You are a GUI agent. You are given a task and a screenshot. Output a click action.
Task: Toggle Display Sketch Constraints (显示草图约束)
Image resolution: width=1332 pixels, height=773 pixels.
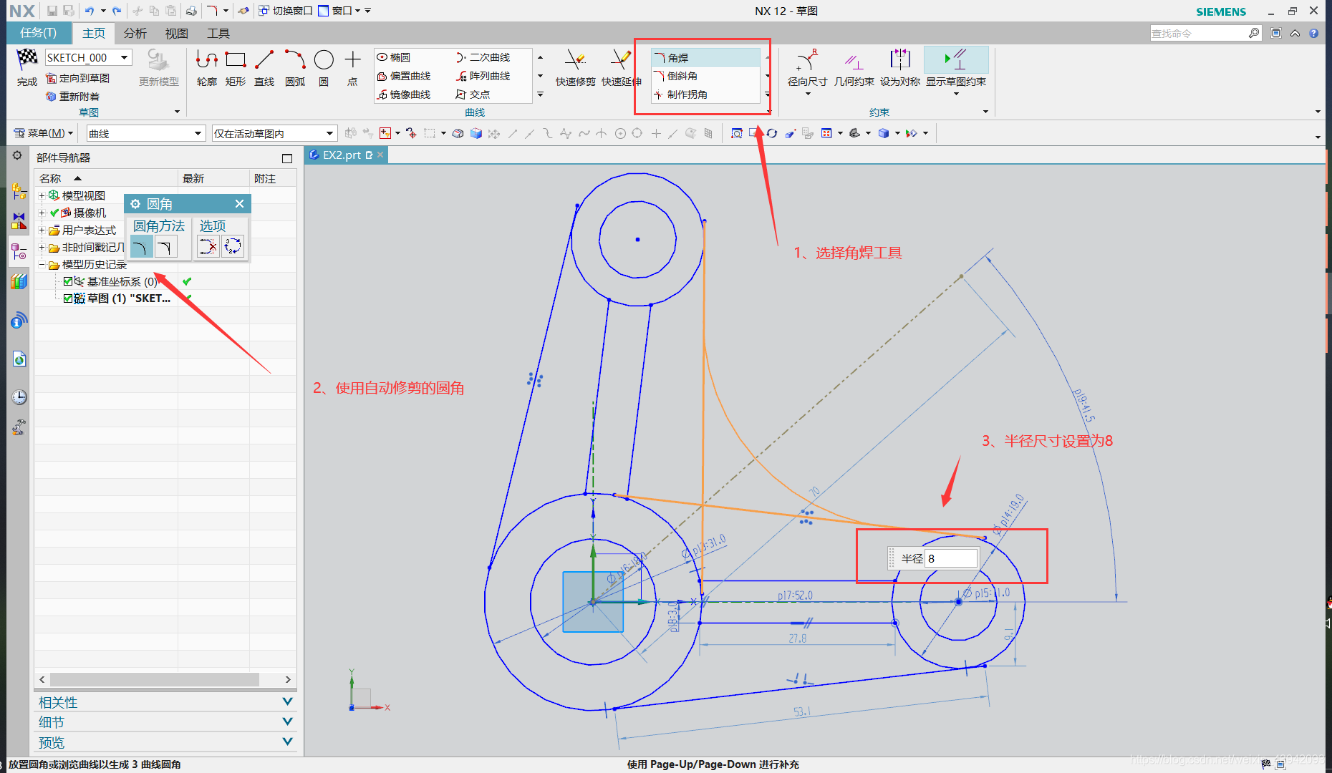(x=956, y=67)
